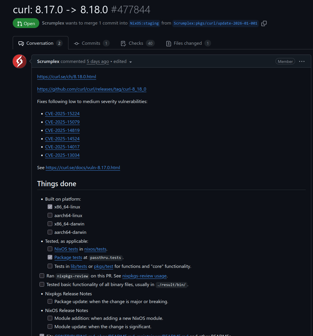313x336 pixels.
Task: Open the curl GitHub releases tag link
Action: (x=92, y=89)
